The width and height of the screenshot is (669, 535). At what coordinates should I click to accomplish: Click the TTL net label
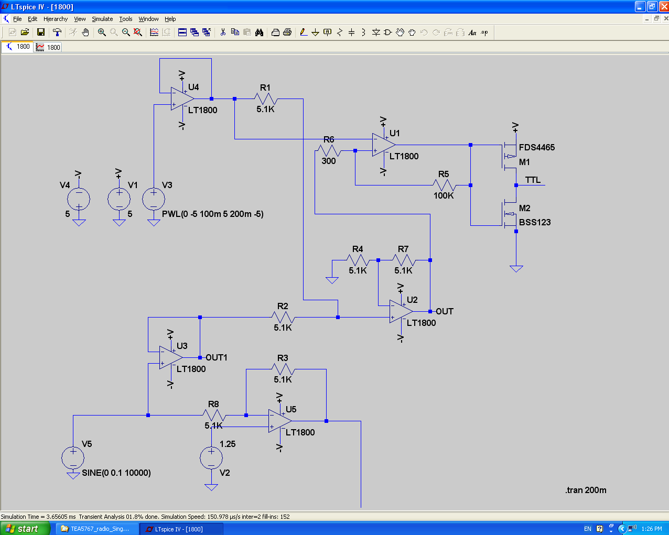(533, 180)
